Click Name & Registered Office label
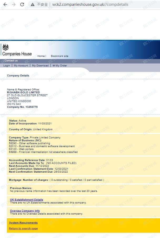160x238 pixels. [23, 90]
